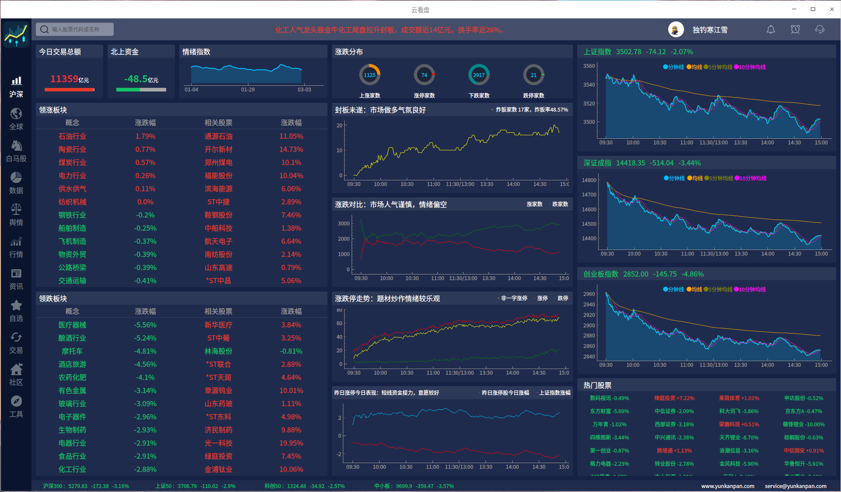Open the 资讯 news icon
Image resolution: width=841 pixels, height=492 pixels.
pos(16,274)
